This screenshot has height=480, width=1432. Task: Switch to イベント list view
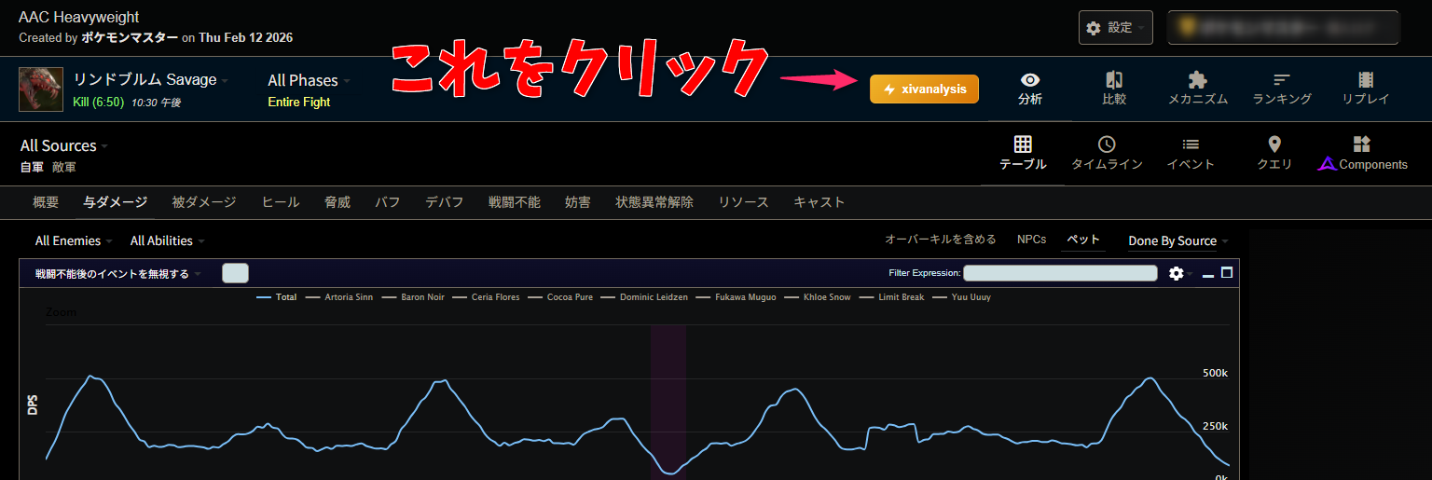coord(1191,154)
